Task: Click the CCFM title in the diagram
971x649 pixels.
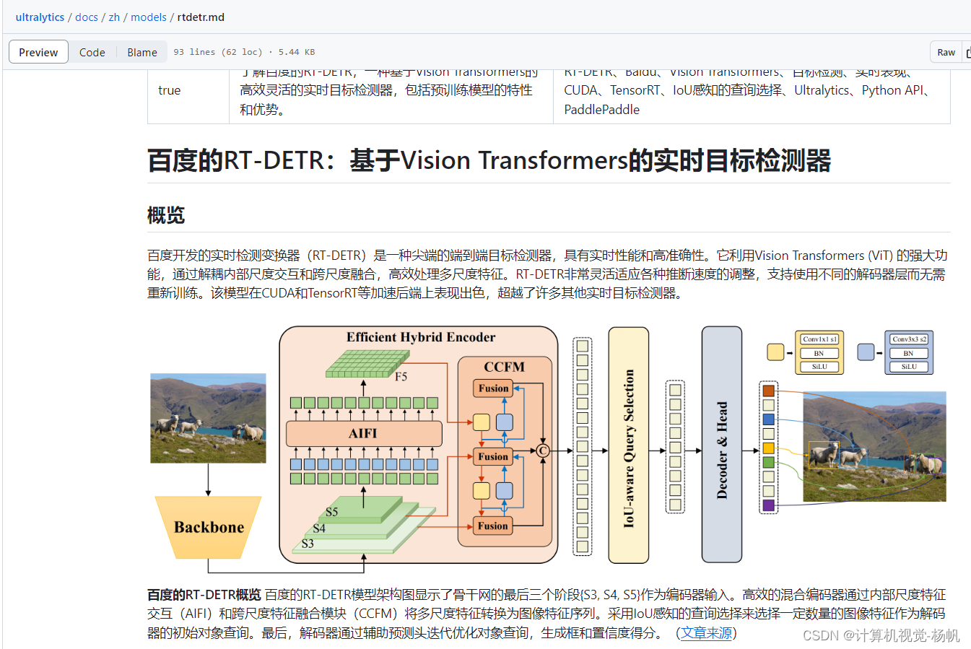Action: click(x=504, y=367)
